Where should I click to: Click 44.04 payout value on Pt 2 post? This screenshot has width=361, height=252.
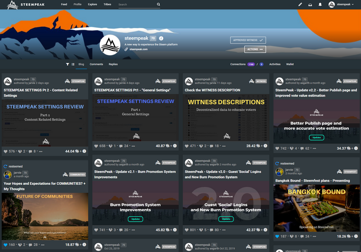pyautogui.click(x=70, y=151)
